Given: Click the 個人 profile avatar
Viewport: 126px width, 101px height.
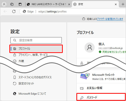Looking at the screenshot, I should click(89, 47).
